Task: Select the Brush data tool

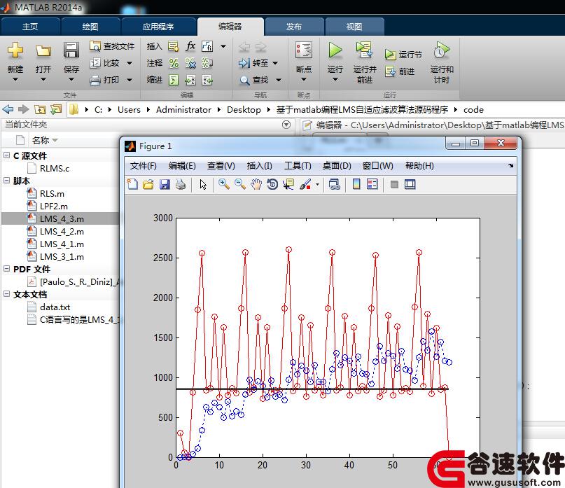Action: coord(305,185)
